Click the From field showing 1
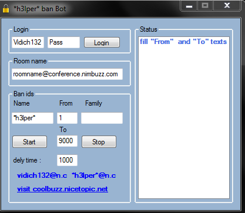Image resolution: width=245 pixels, height=213 pixels. pyautogui.click(x=67, y=118)
